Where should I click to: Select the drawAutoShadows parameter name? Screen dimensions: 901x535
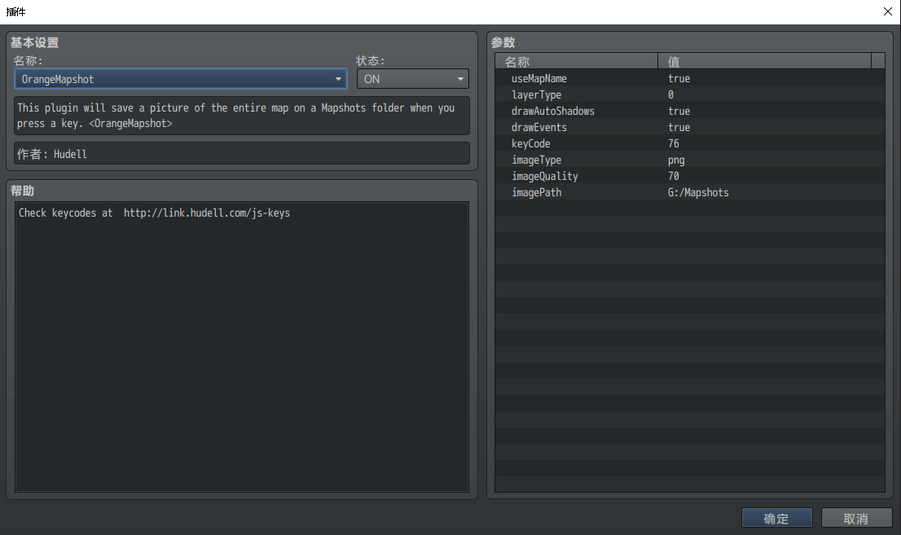pos(553,111)
